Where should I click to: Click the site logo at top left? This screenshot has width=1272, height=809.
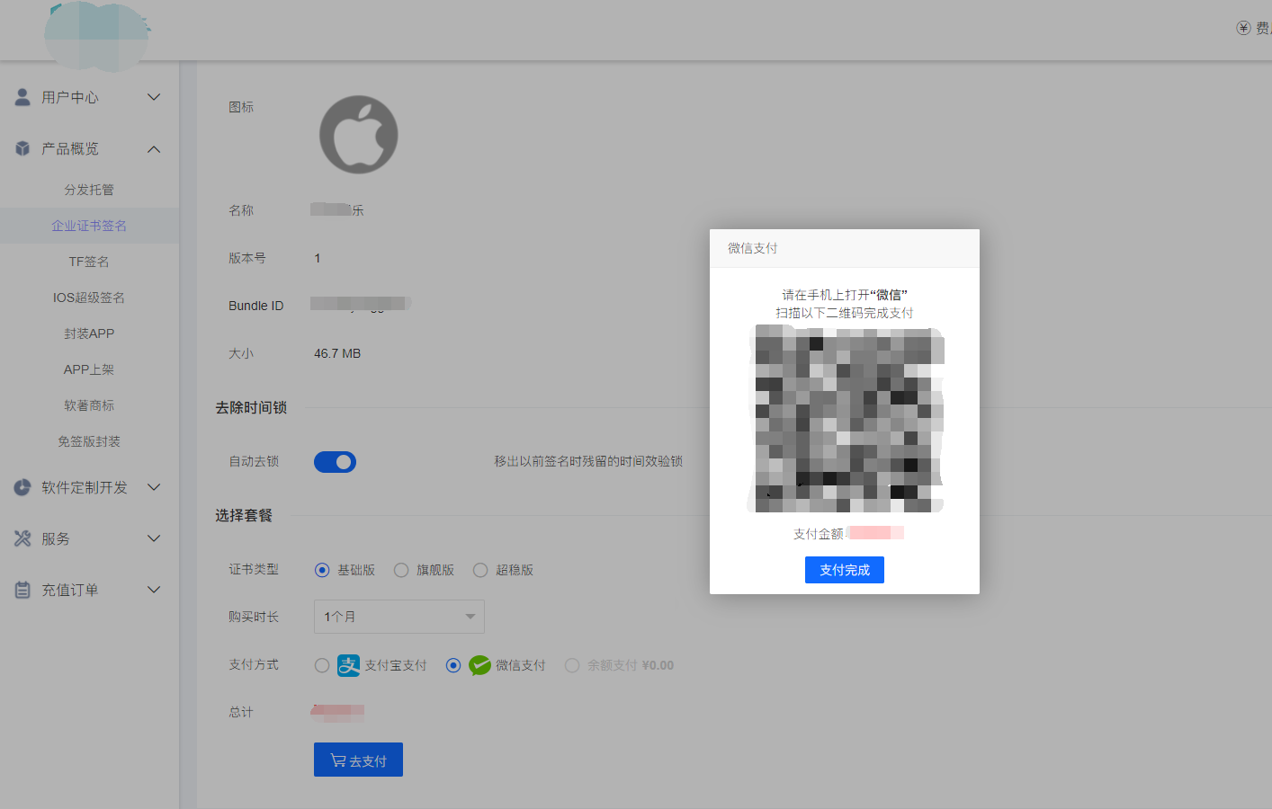[96, 36]
